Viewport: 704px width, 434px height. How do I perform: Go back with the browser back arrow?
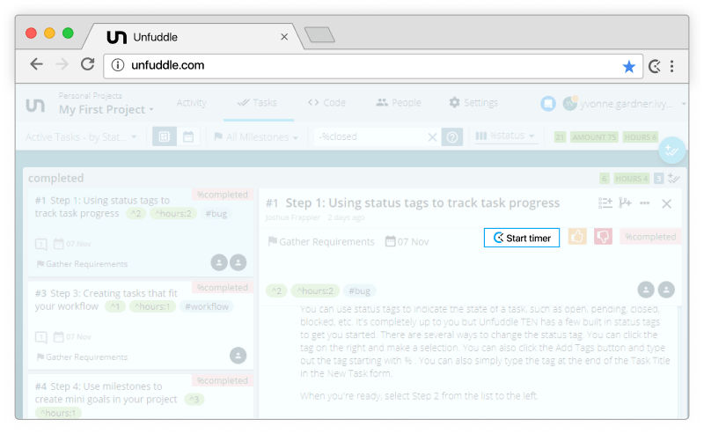point(36,64)
